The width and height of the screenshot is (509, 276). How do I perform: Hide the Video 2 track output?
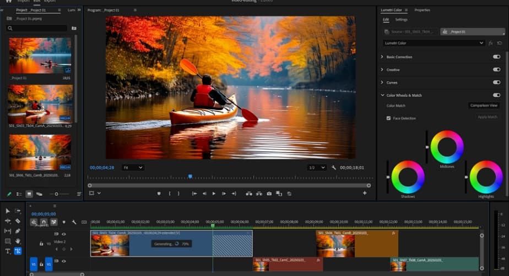tap(63, 234)
